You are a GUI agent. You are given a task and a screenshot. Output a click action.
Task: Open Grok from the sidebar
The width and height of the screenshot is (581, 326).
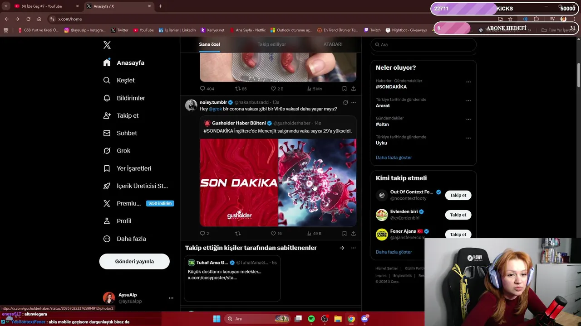117,151
